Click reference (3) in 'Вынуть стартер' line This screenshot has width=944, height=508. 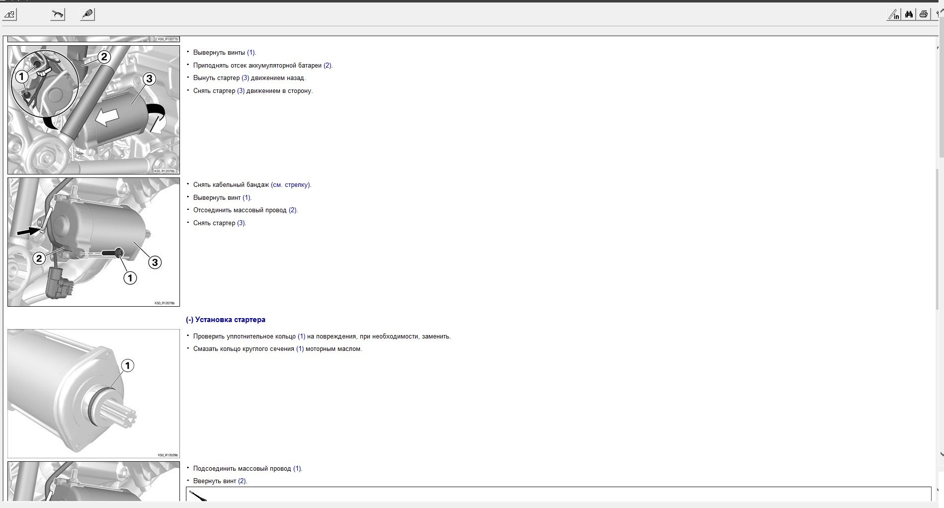(245, 78)
